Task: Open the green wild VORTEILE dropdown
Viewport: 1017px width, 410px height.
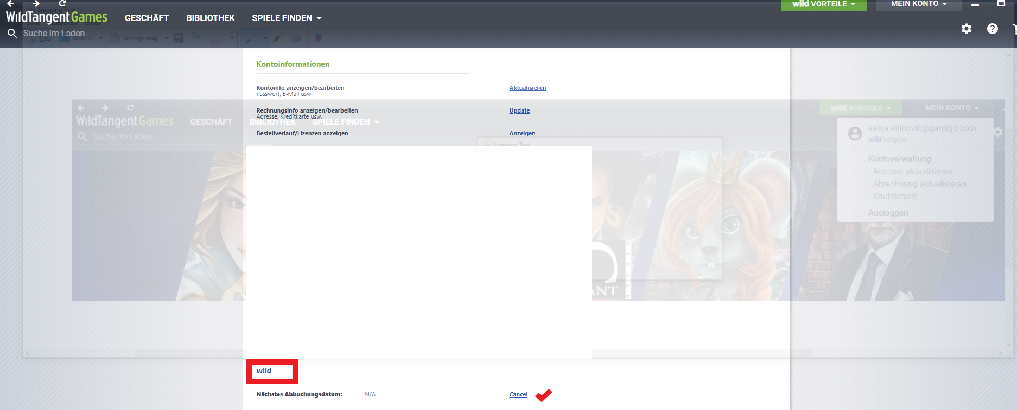Action: point(824,4)
